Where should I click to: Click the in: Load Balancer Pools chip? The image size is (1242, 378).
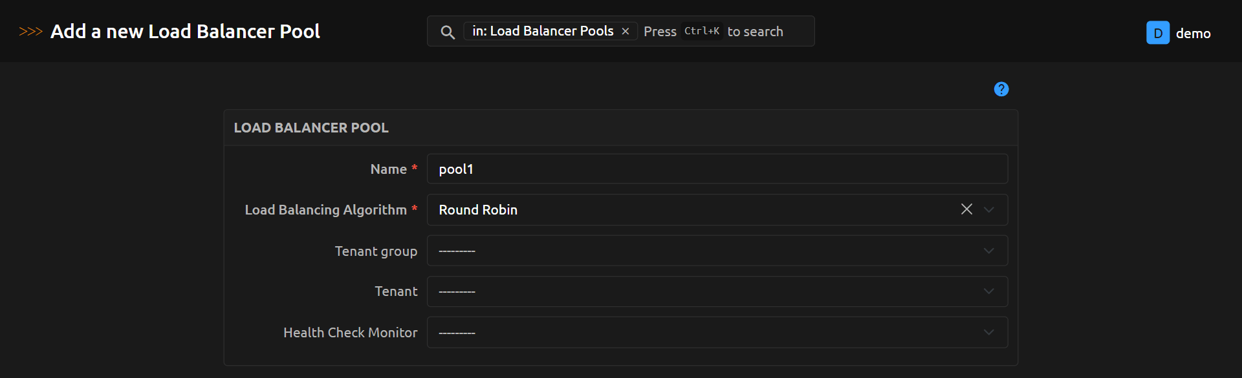click(x=542, y=31)
